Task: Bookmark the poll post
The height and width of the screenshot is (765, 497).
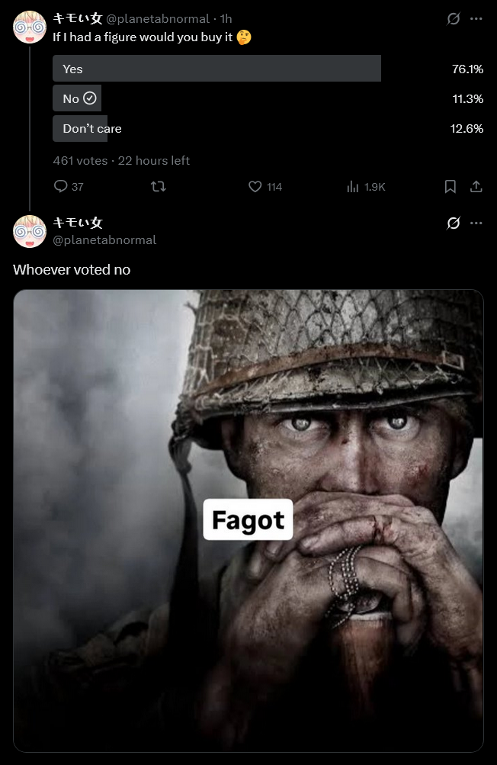Action: coord(451,186)
